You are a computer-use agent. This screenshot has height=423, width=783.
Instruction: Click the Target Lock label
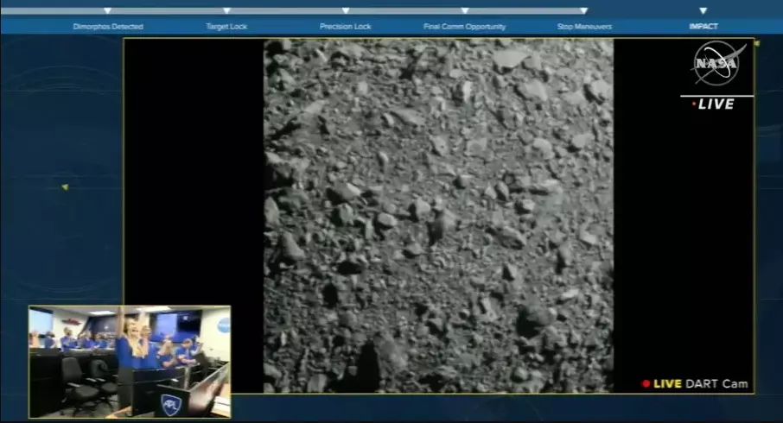[226, 27]
